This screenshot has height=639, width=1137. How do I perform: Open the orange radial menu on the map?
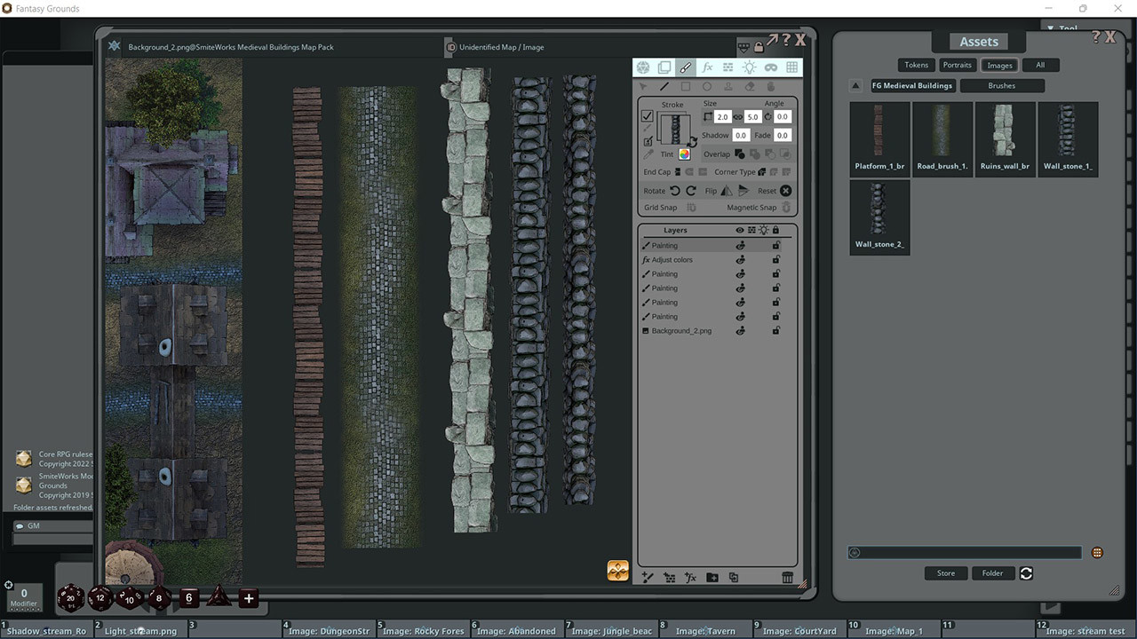click(616, 571)
